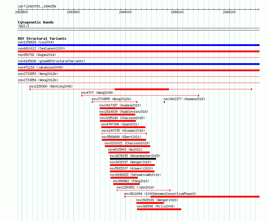Open nsv5568498 (Ebert2021) variant label
Viewport: 268px width, 221px height.
[121, 137]
